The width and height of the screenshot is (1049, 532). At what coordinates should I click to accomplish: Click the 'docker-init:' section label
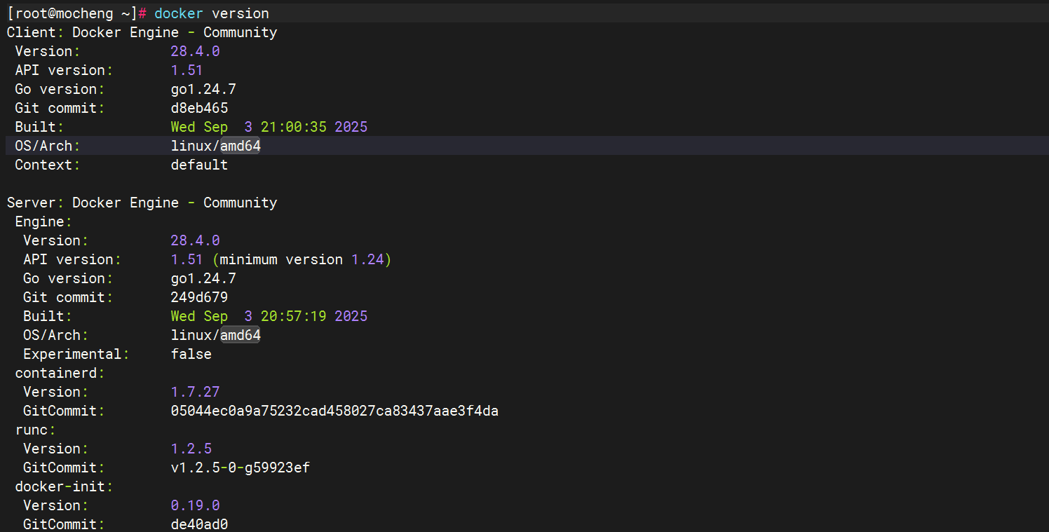point(65,486)
